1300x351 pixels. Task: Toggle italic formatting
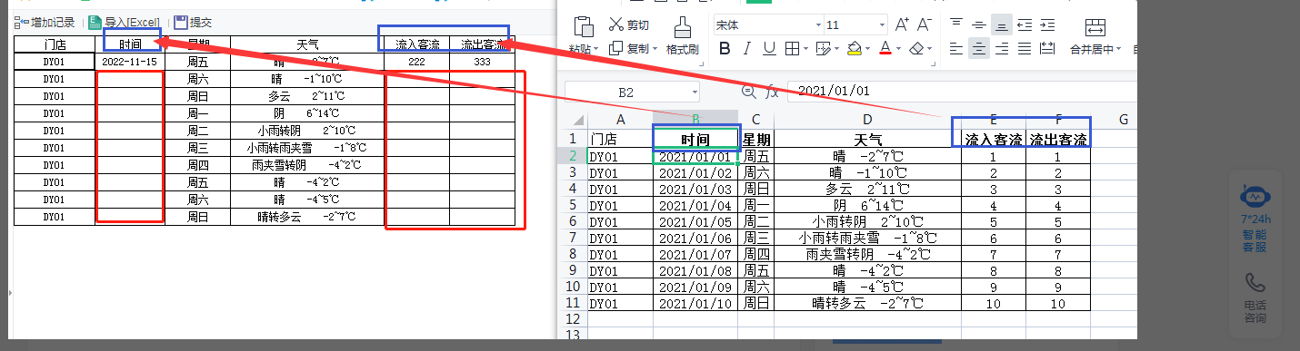[746, 48]
